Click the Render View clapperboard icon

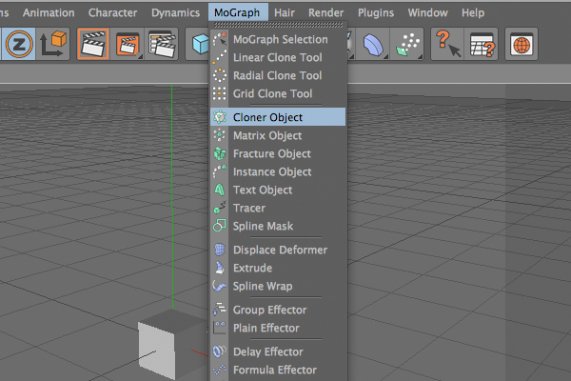[93, 44]
